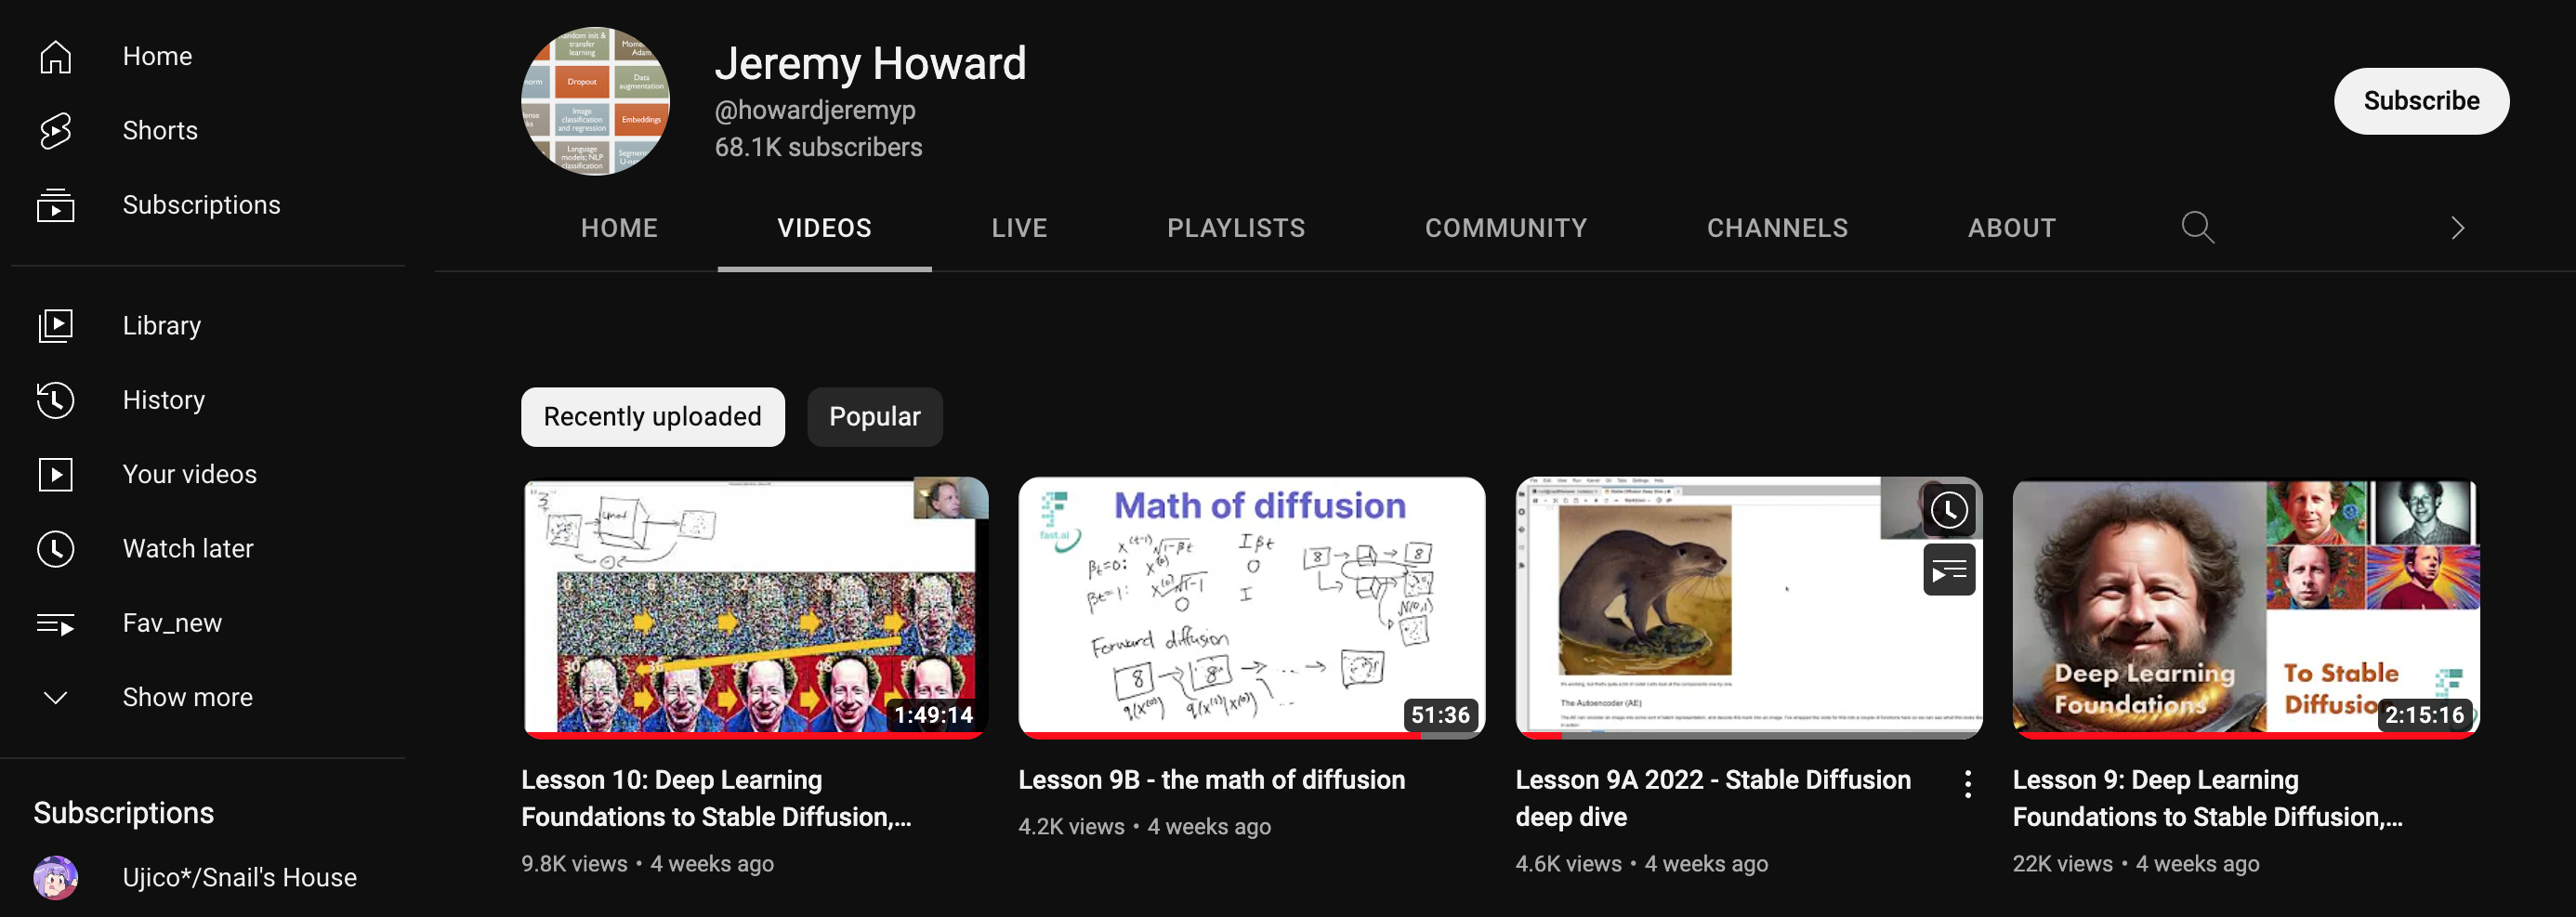
Task: Click 4.2K views under Lesson 9B
Action: coord(1071,826)
